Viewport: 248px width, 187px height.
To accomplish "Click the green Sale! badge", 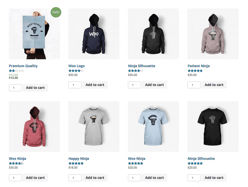I will coord(56,12).
